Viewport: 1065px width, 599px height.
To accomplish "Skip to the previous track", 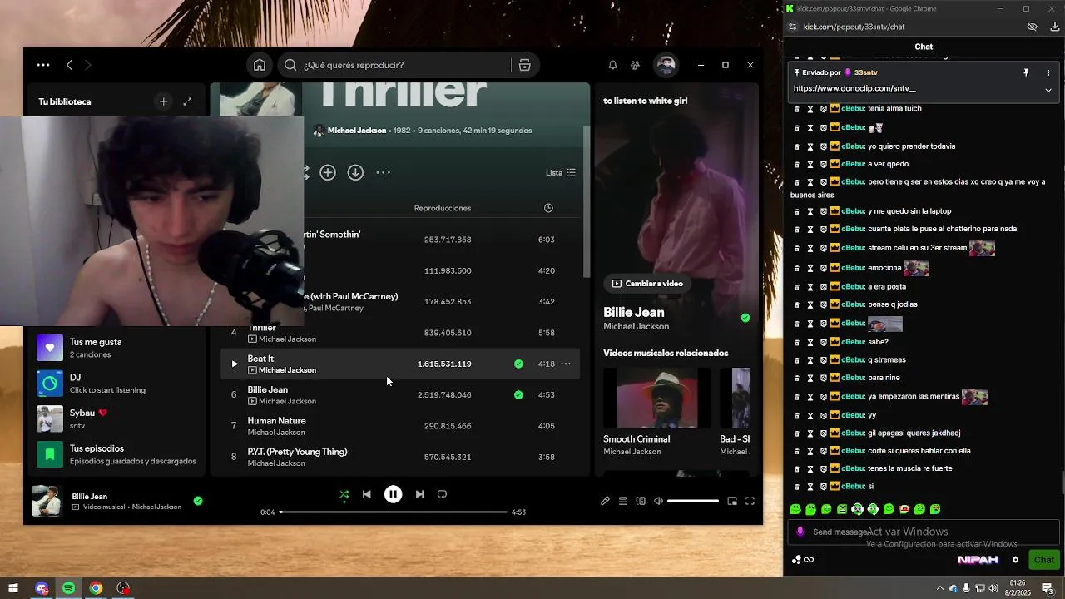I will click(x=366, y=494).
